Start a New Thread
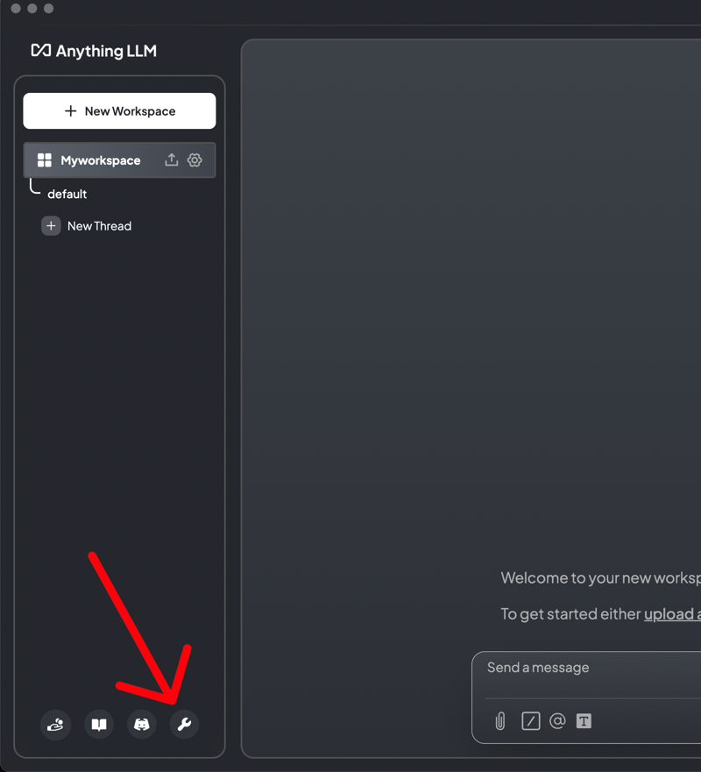This screenshot has width=701, height=772. [x=99, y=226]
